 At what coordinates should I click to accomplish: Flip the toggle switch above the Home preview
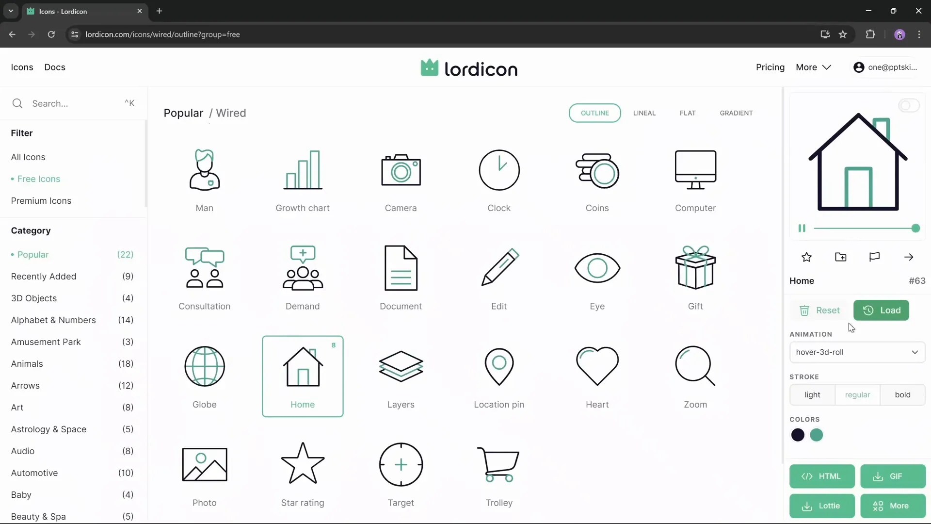909,105
